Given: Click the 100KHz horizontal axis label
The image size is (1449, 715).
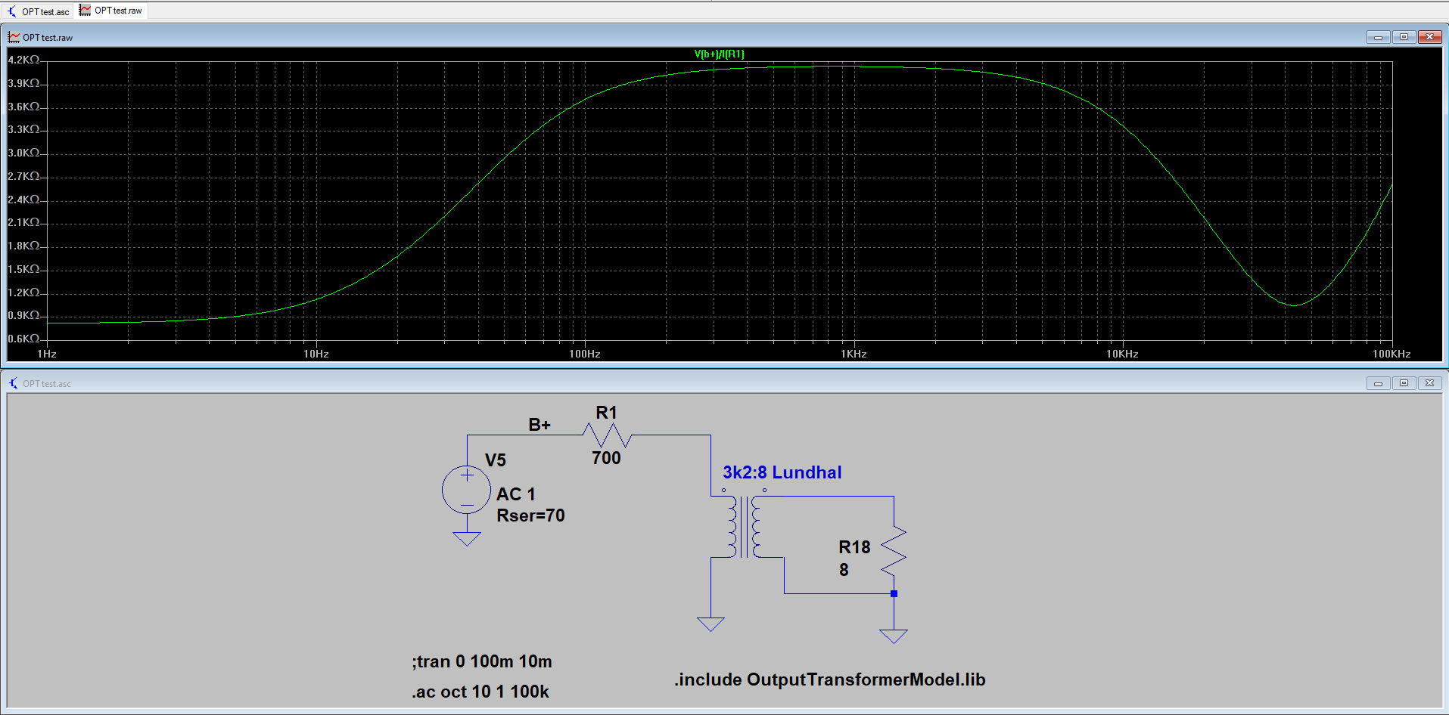Looking at the screenshot, I should pyautogui.click(x=1391, y=354).
